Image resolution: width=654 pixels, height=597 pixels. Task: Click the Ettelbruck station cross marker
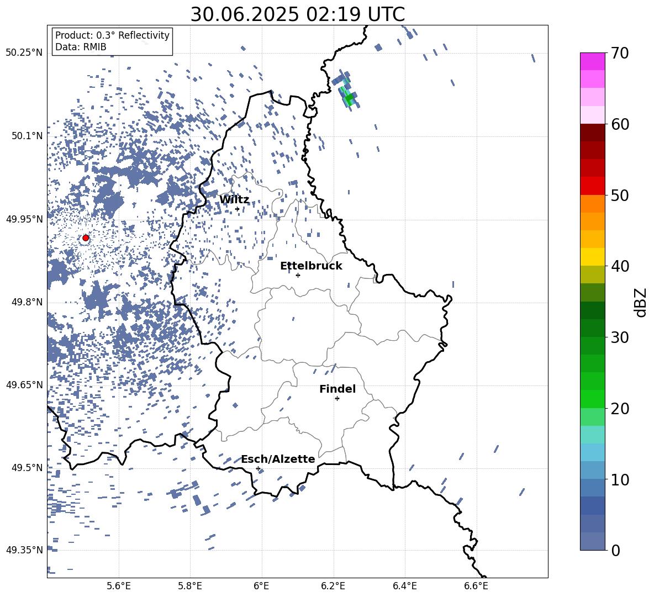point(298,275)
